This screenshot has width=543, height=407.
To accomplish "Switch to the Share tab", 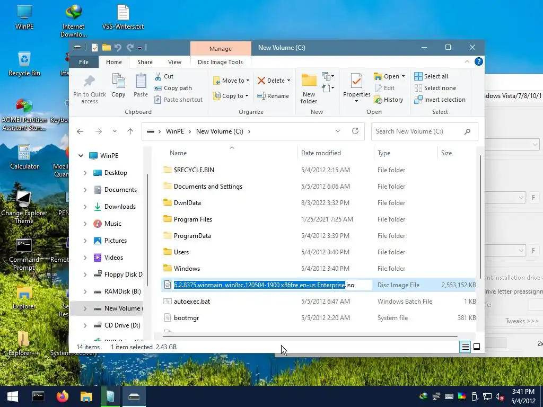I will (145, 62).
